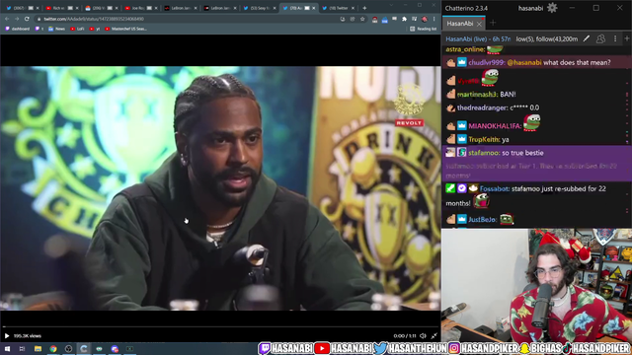This screenshot has width=632, height=355.
Task: Click the video progress bar
Action: pos(220,326)
